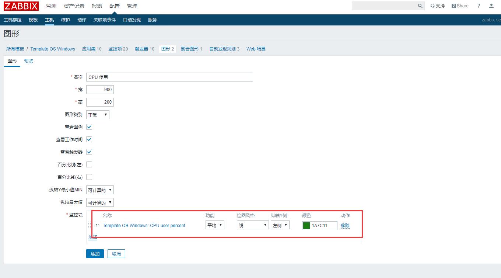Click the 名称 field containing CPU 使用
501x278 pixels.
[x=169, y=77]
